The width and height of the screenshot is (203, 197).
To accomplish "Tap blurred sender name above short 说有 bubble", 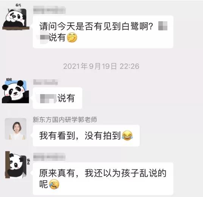I will 45,82.
